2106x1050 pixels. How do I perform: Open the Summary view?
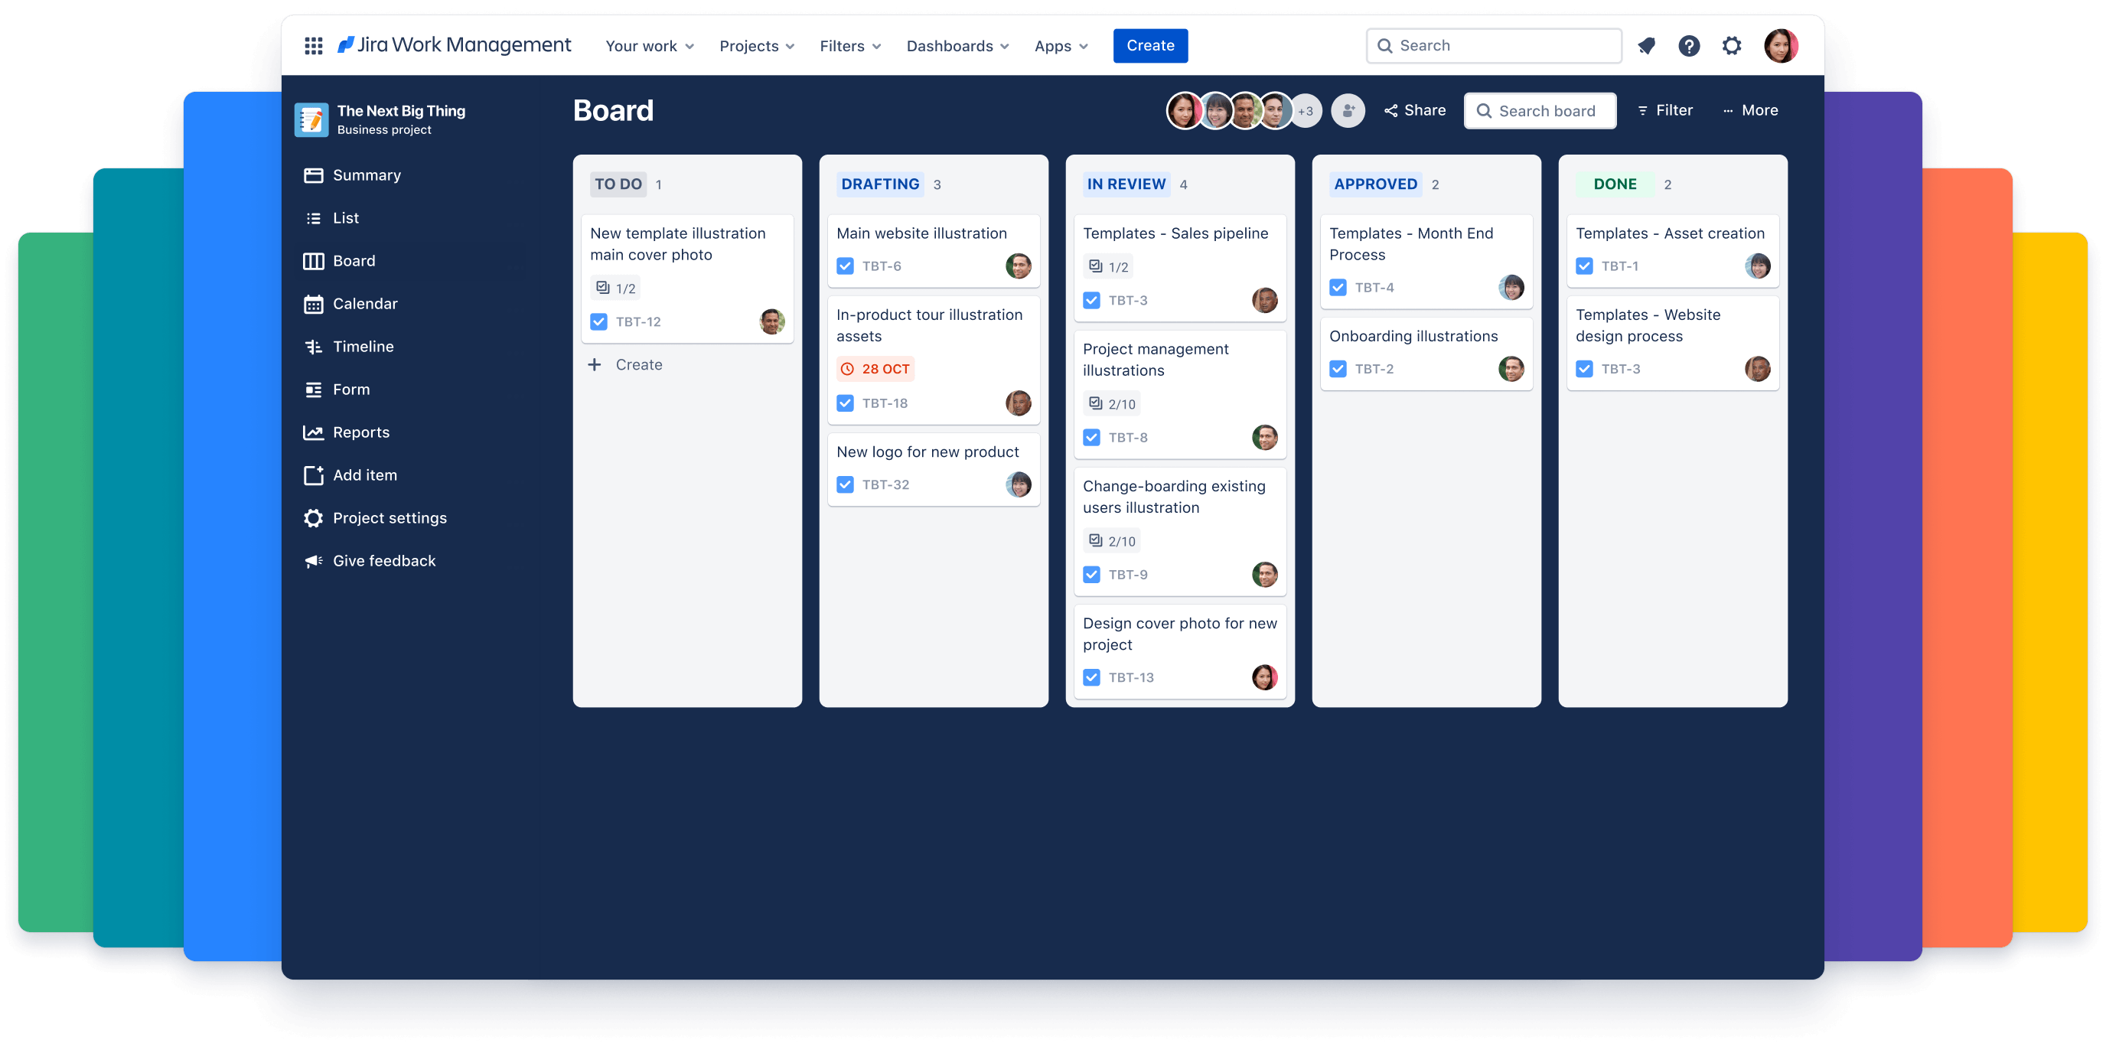coord(365,174)
